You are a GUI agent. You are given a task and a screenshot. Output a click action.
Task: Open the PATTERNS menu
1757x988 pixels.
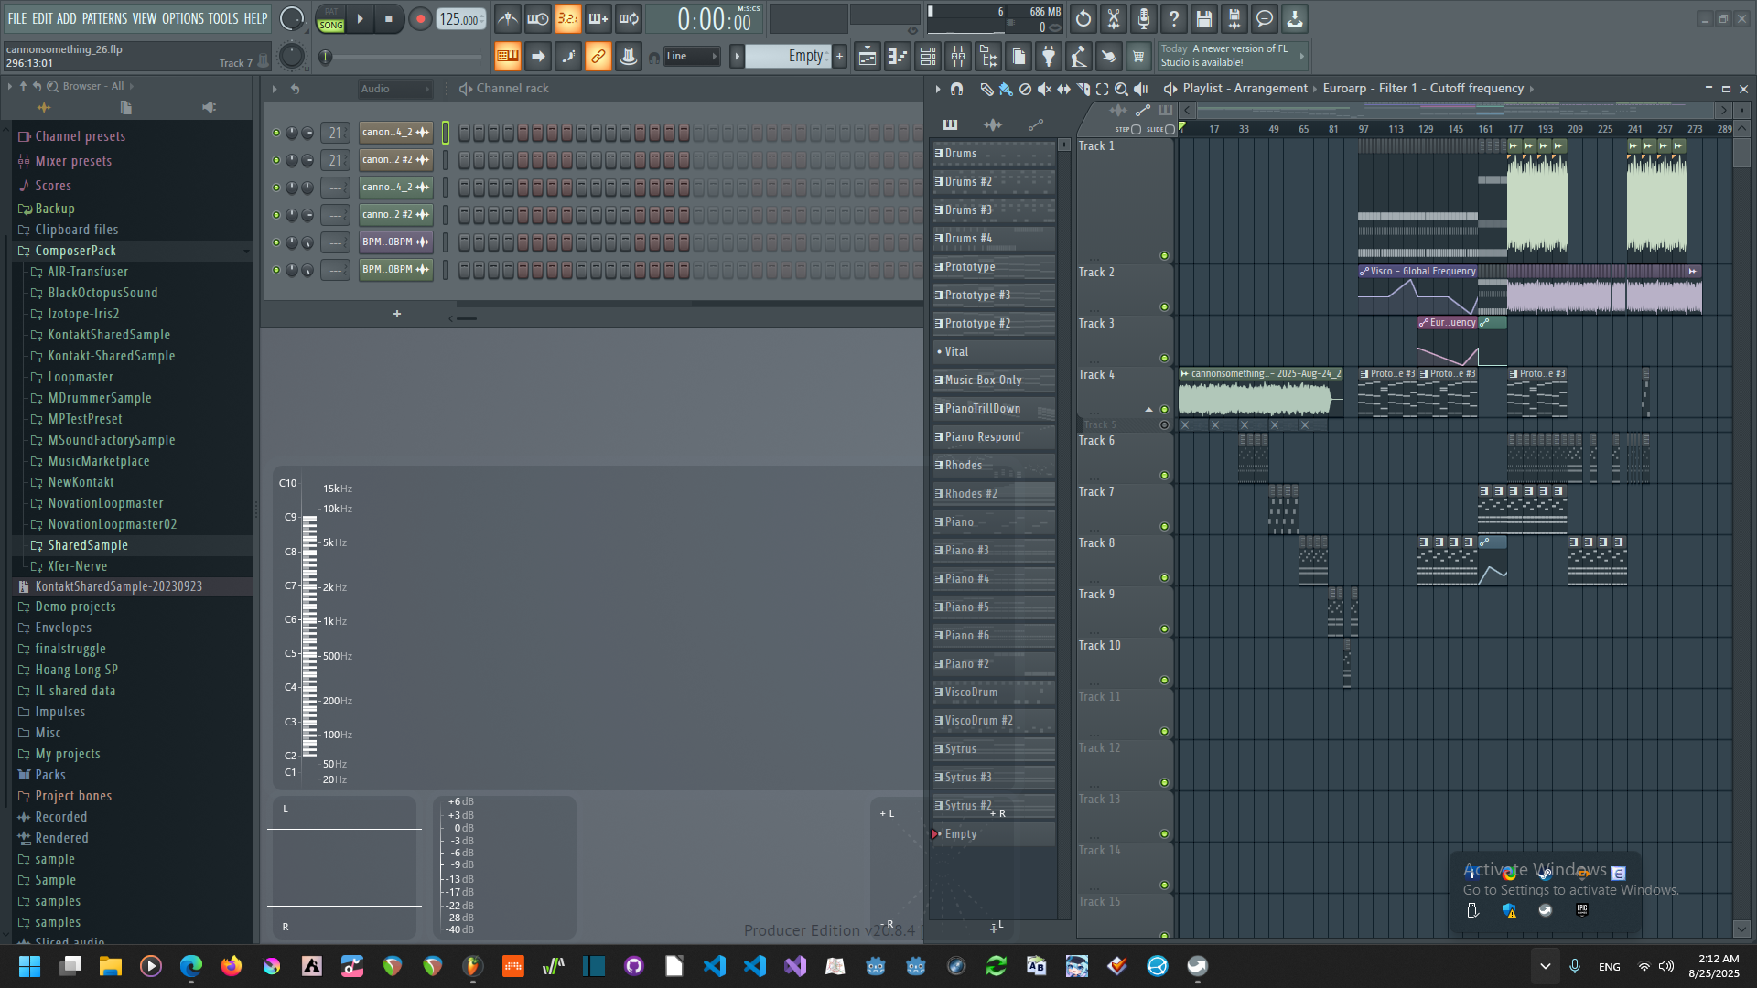pyautogui.click(x=104, y=18)
